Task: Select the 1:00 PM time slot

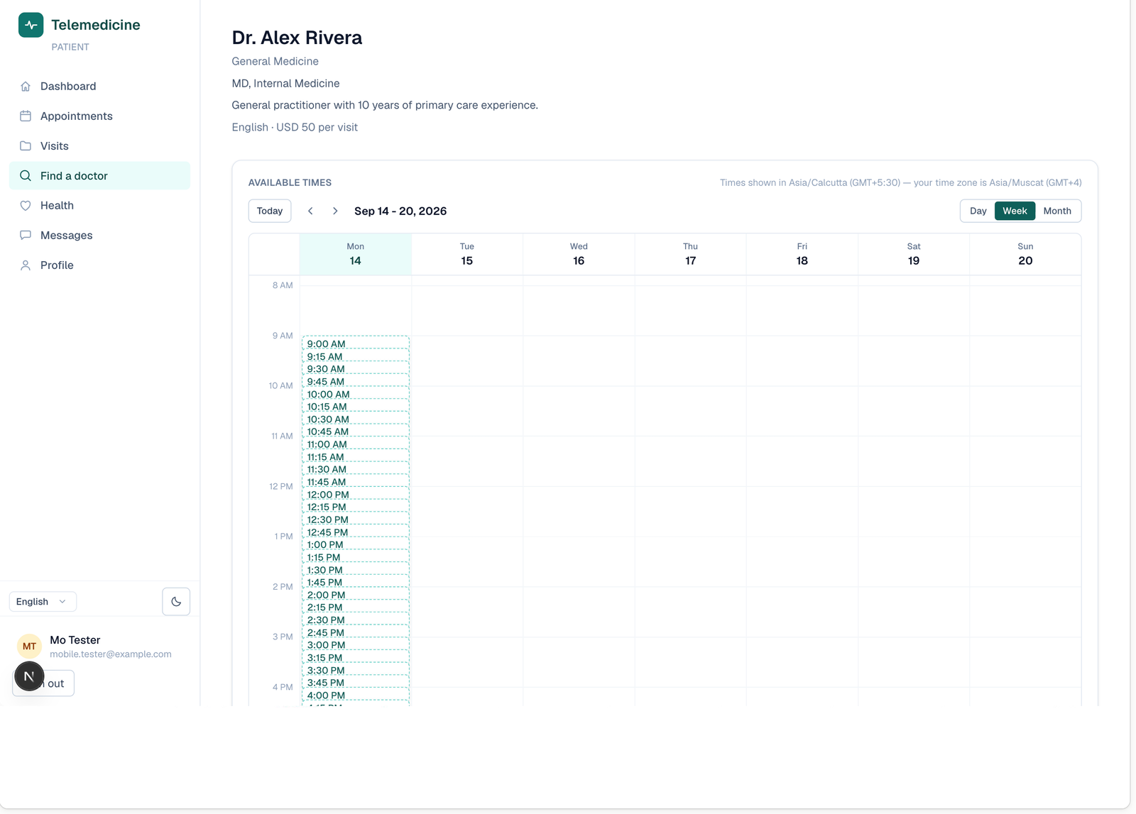Action: point(356,544)
